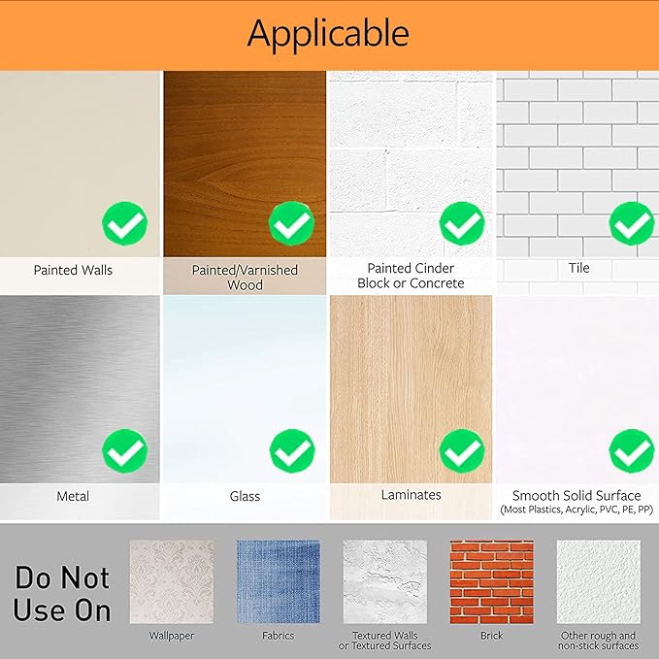Select the Textured Walls sample thumbnail
Viewport: 659px width, 659px height.
[x=385, y=581]
